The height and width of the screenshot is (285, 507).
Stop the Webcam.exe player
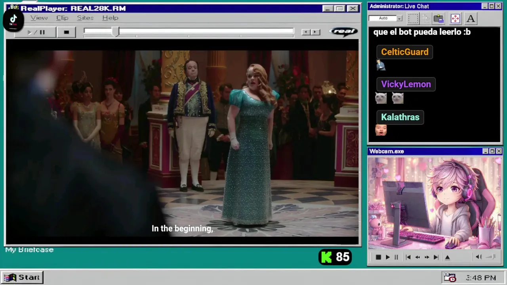click(378, 257)
